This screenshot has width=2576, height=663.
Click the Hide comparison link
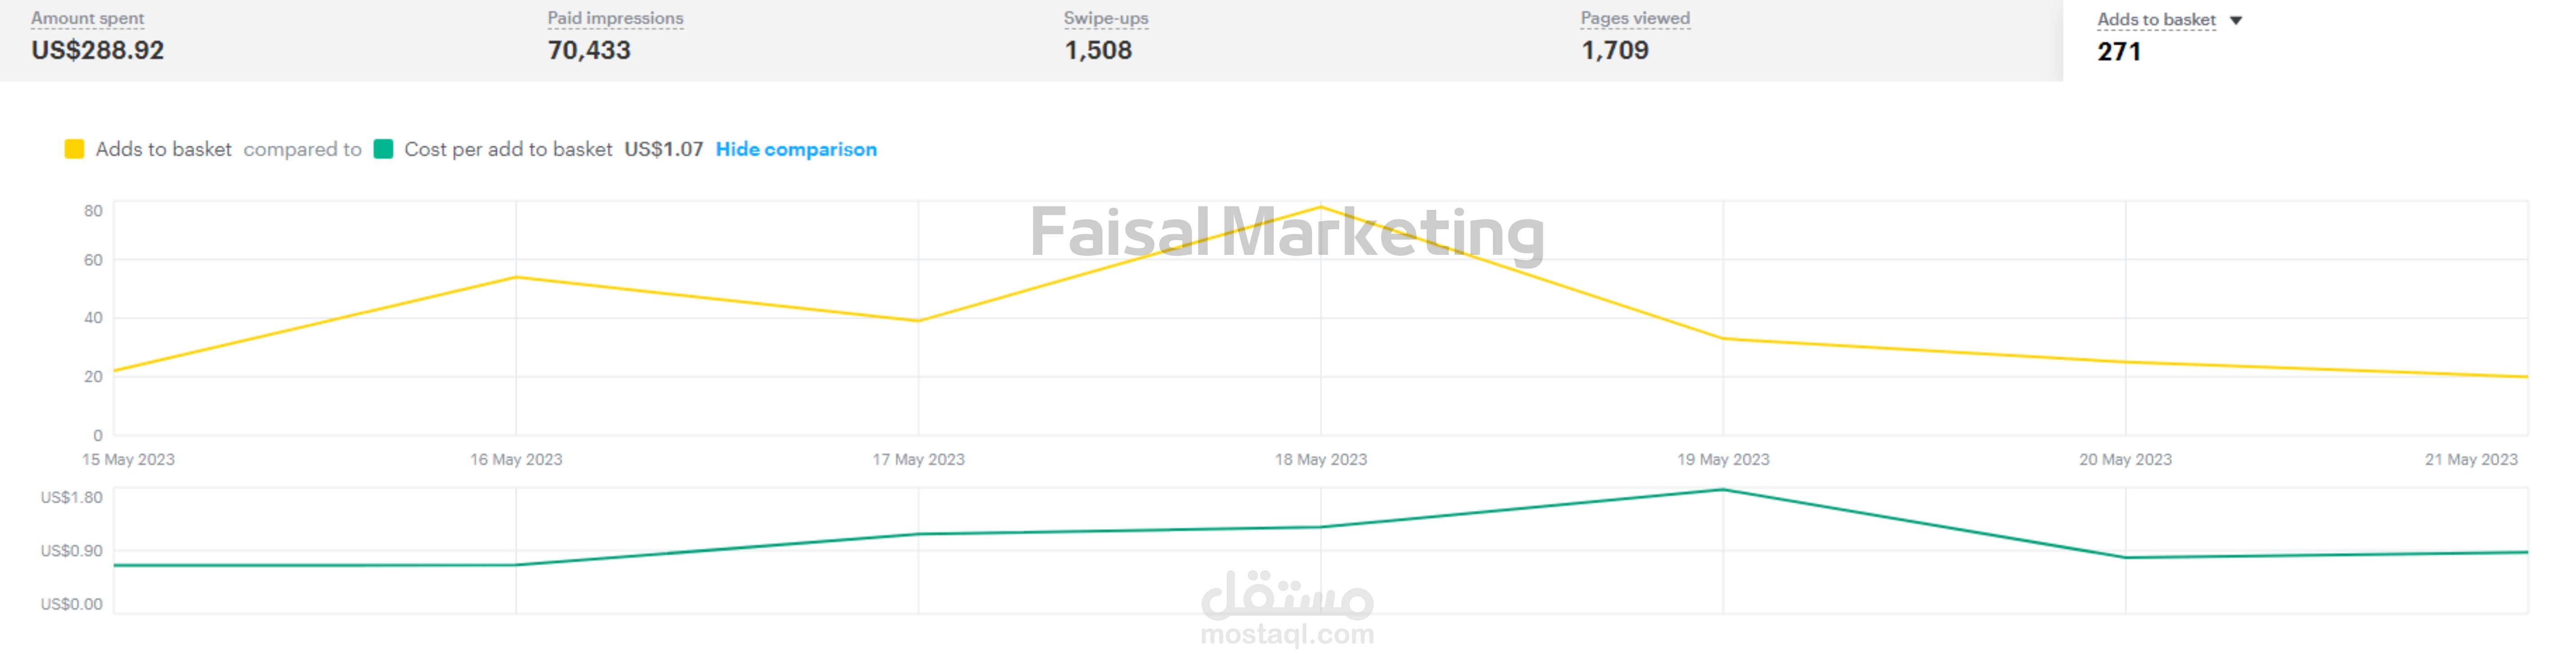(796, 149)
